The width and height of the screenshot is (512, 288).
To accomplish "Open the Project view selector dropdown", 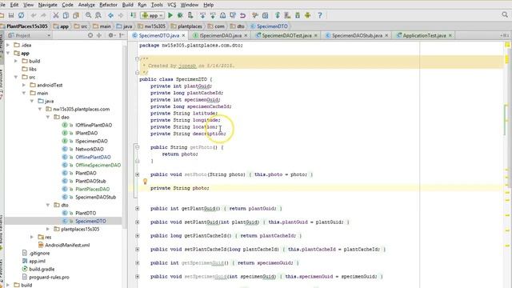I will tap(30, 35).
